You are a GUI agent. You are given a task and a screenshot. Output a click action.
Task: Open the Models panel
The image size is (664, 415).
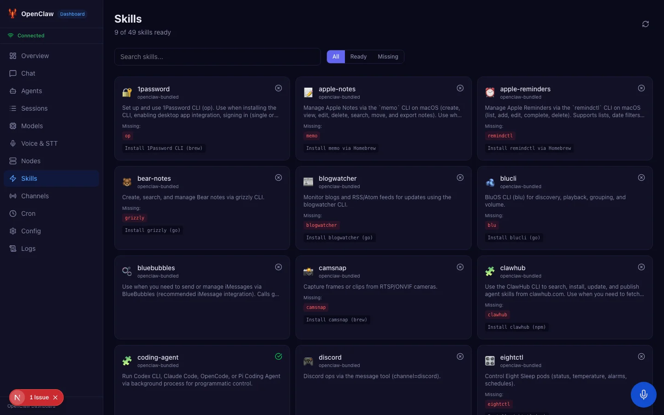(x=32, y=126)
